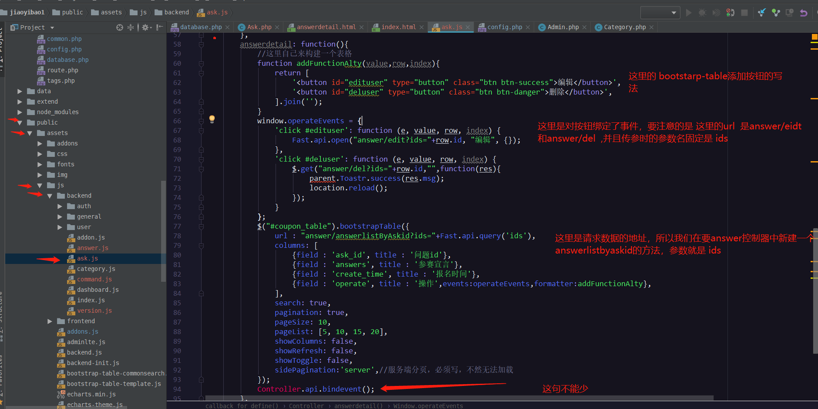This screenshot has height=409, width=818.
Task: Click the editor vertical scrollbar thumb
Action: (815, 291)
